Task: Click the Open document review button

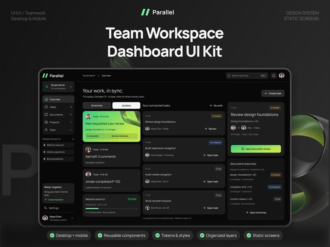Action: click(x=256, y=149)
